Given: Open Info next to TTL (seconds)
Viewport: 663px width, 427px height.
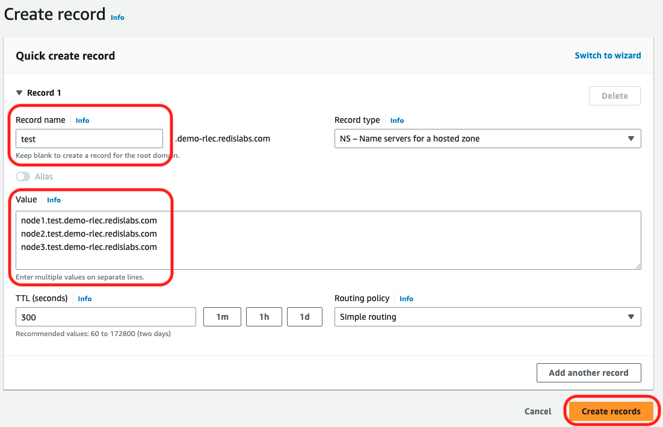Looking at the screenshot, I should click(x=85, y=299).
